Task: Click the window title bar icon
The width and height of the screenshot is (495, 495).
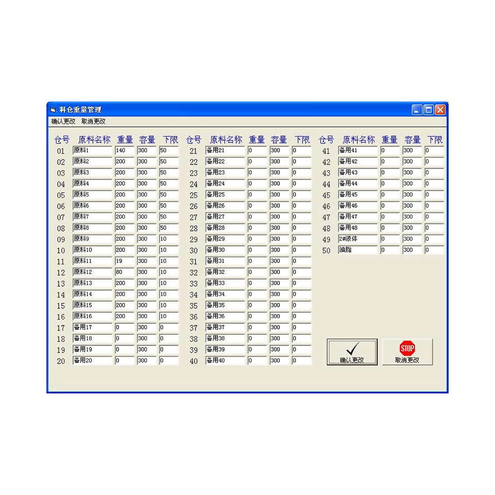Action: point(53,110)
